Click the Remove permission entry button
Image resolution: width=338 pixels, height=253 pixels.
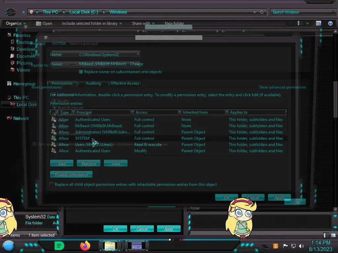(88, 163)
